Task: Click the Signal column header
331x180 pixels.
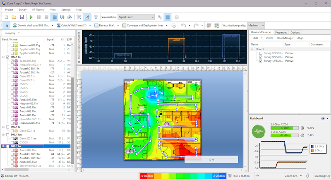Action: point(50,39)
